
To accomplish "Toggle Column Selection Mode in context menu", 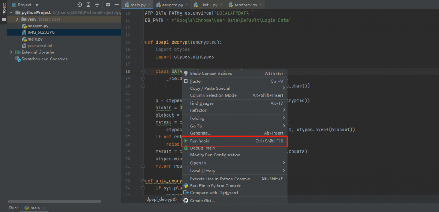I will [213, 95].
